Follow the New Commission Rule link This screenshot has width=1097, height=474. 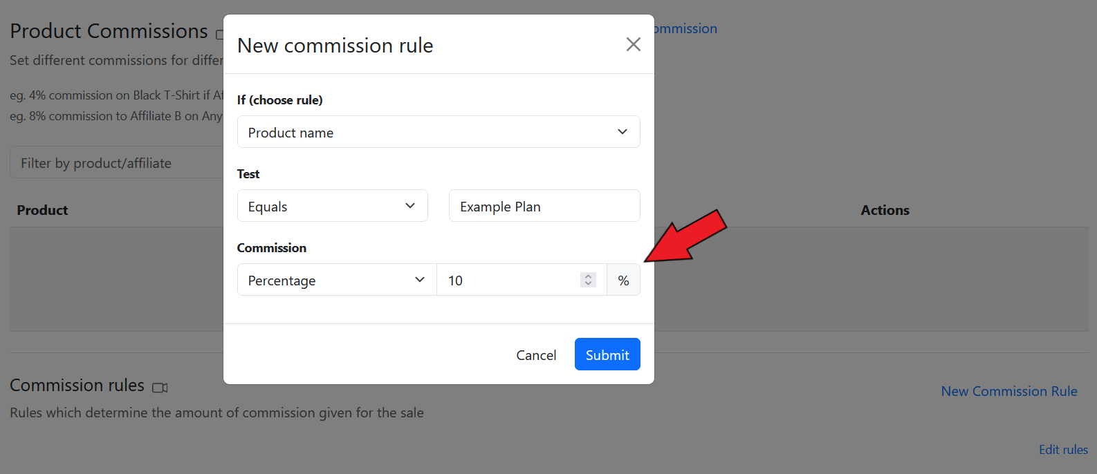[x=1008, y=391]
